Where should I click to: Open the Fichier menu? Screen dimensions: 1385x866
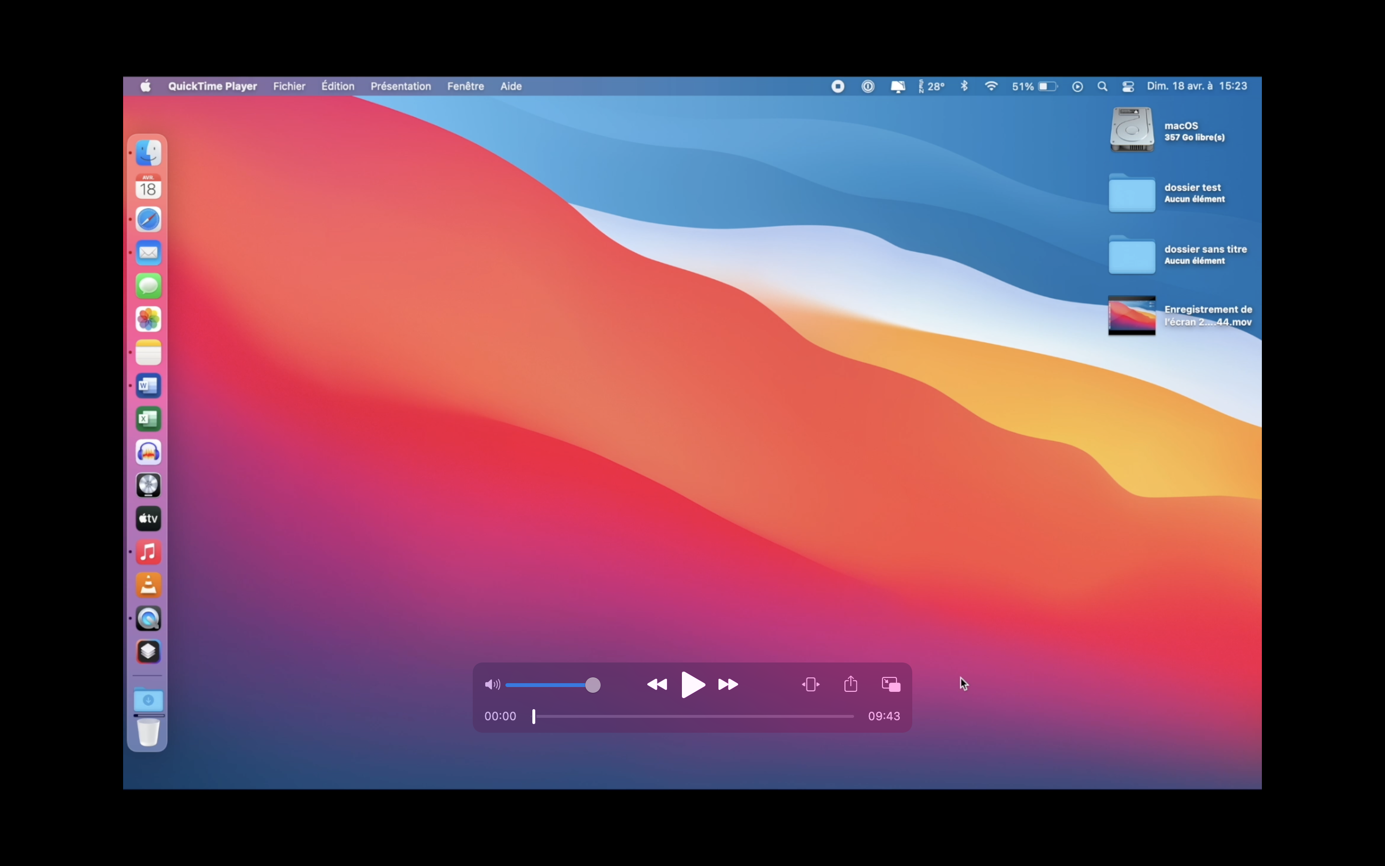(x=289, y=86)
